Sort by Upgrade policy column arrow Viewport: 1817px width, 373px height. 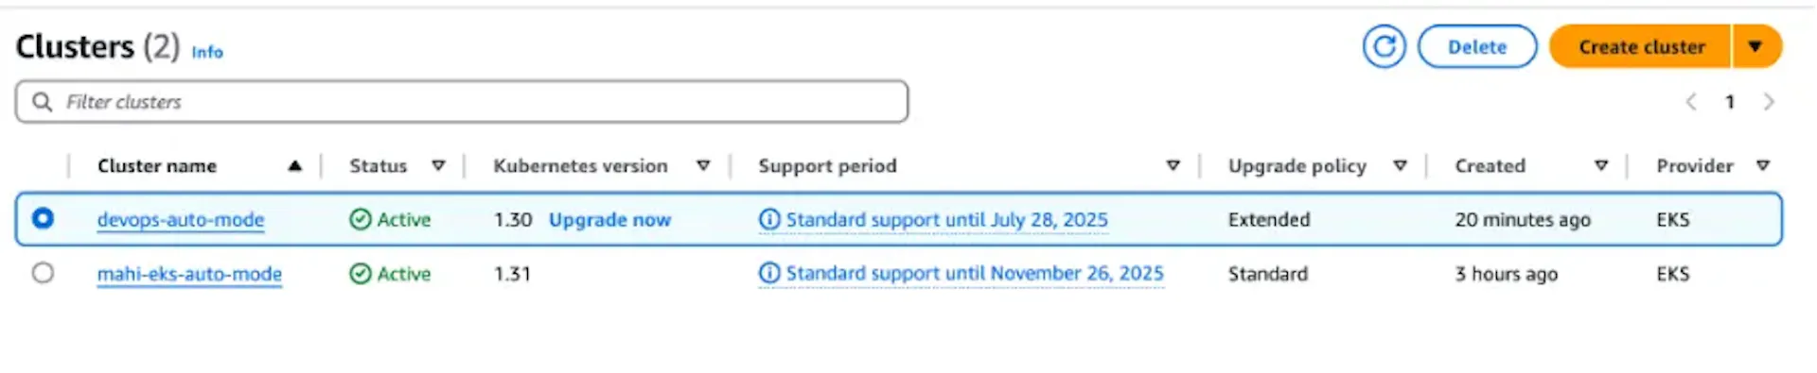pos(1400,165)
